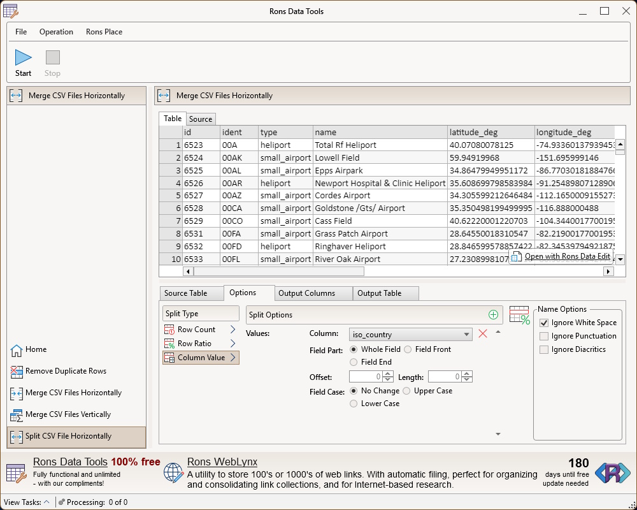Expand the Row Ratio chevron
637x510 pixels.
(x=233, y=343)
